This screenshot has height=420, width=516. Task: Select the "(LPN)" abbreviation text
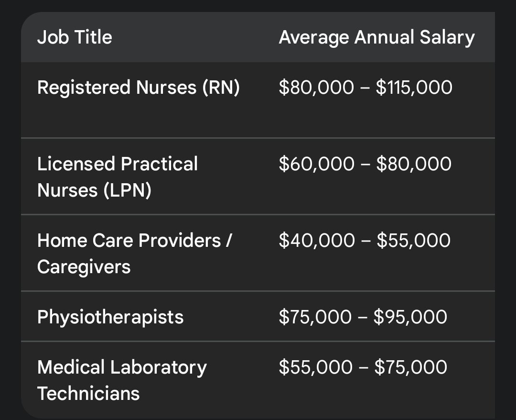pos(126,190)
